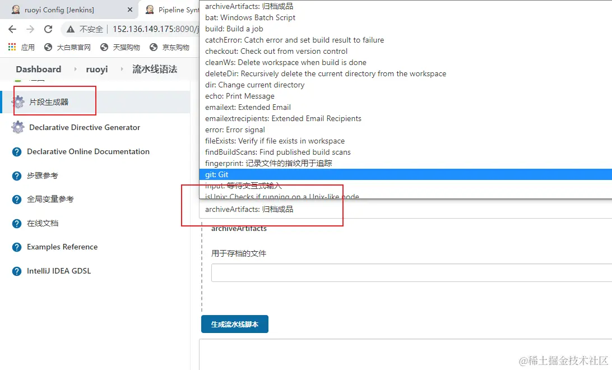
Task: Click the browser back arrow
Action: pyautogui.click(x=12, y=29)
